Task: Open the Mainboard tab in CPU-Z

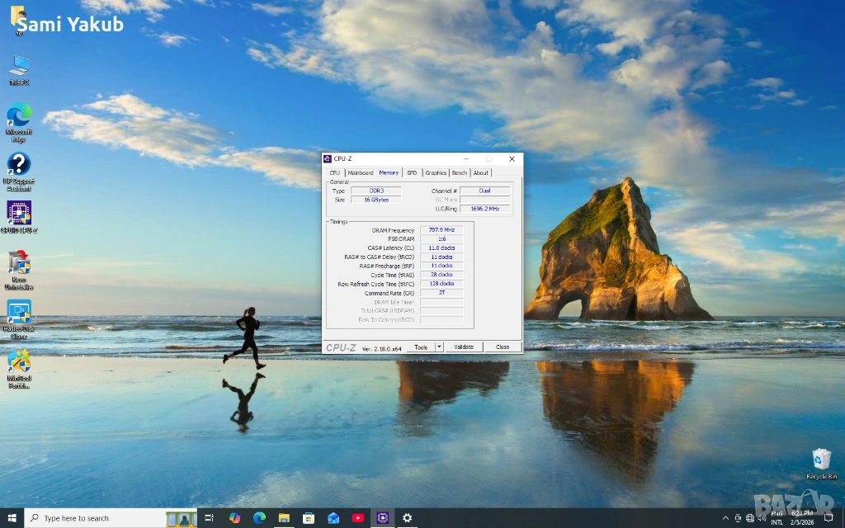Action: (361, 173)
